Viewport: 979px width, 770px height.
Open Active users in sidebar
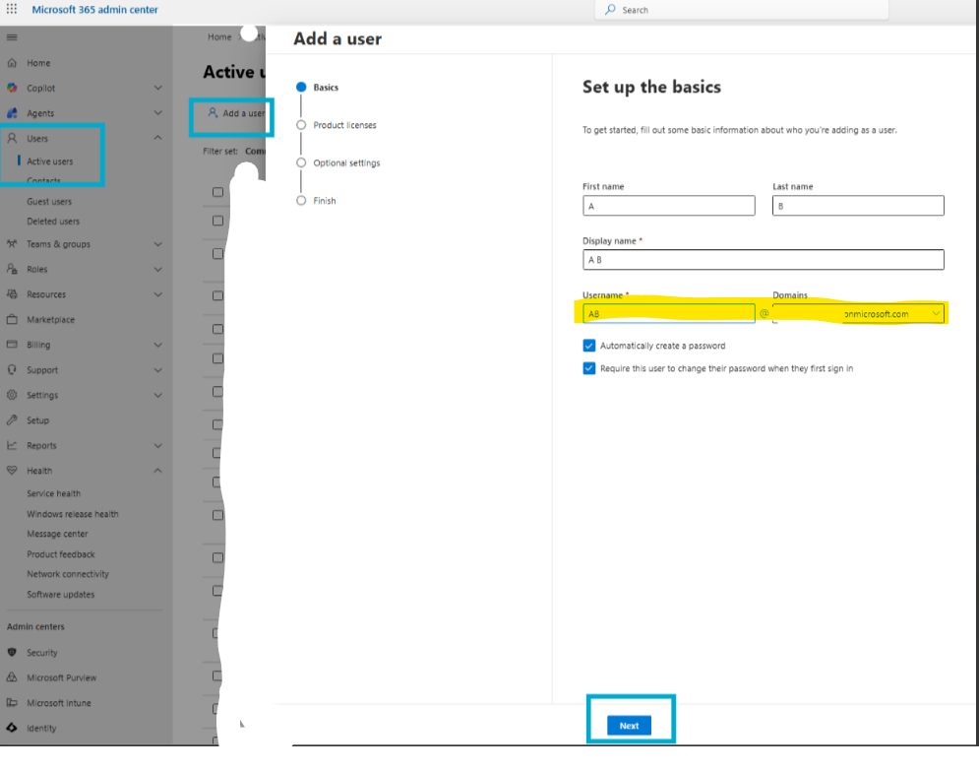coord(50,161)
